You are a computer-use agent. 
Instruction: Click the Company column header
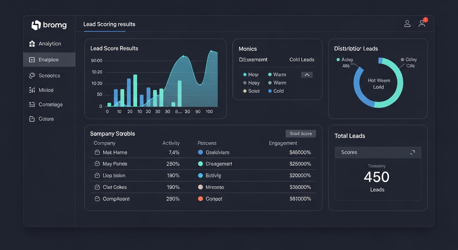104,143
